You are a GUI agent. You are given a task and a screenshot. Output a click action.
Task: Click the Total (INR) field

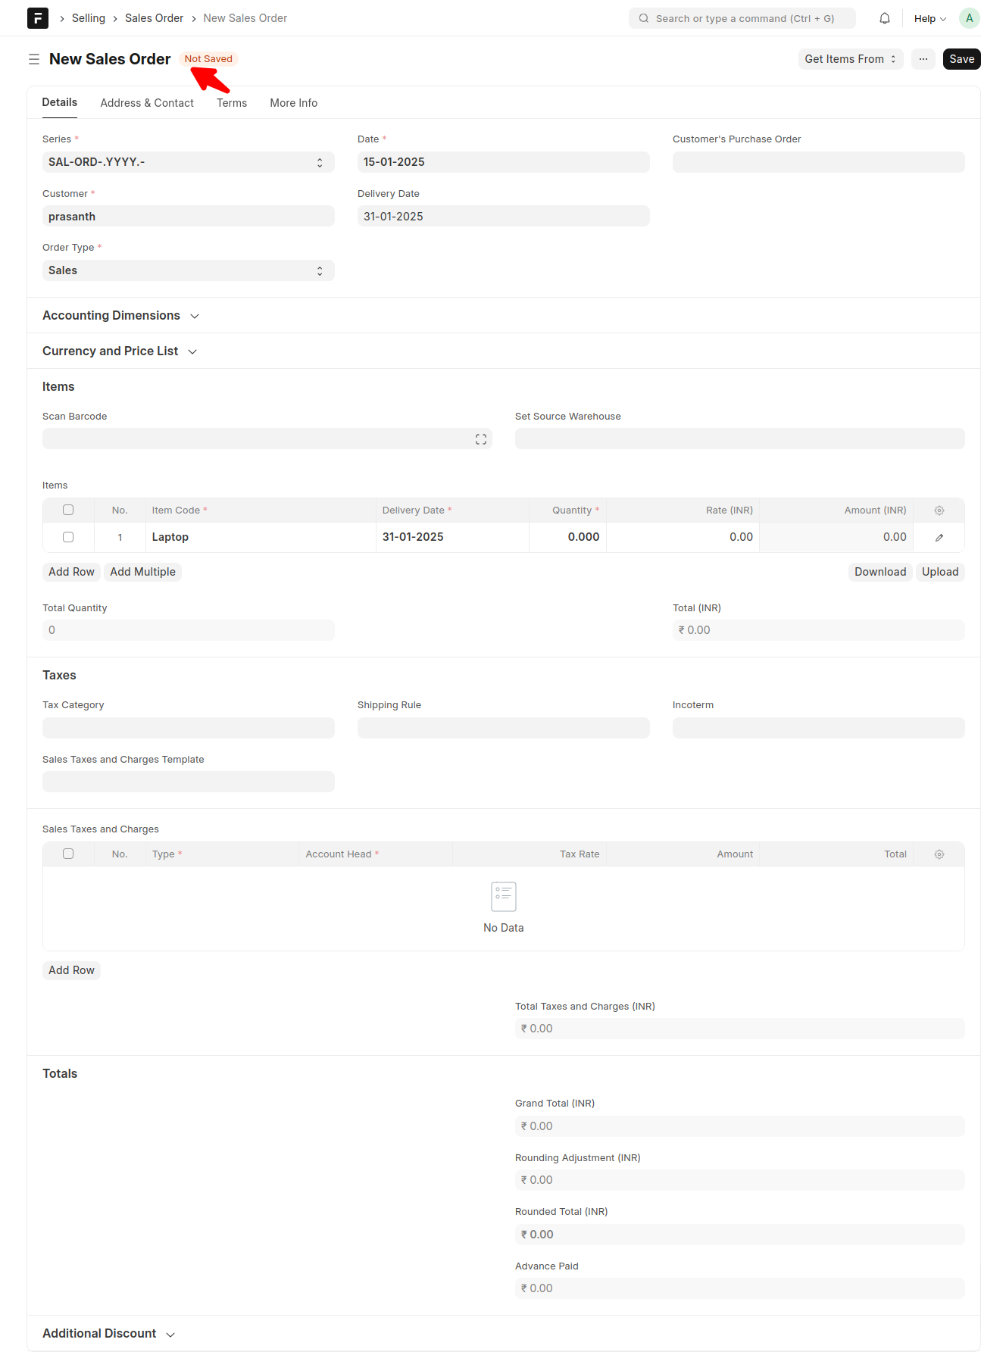(x=819, y=630)
